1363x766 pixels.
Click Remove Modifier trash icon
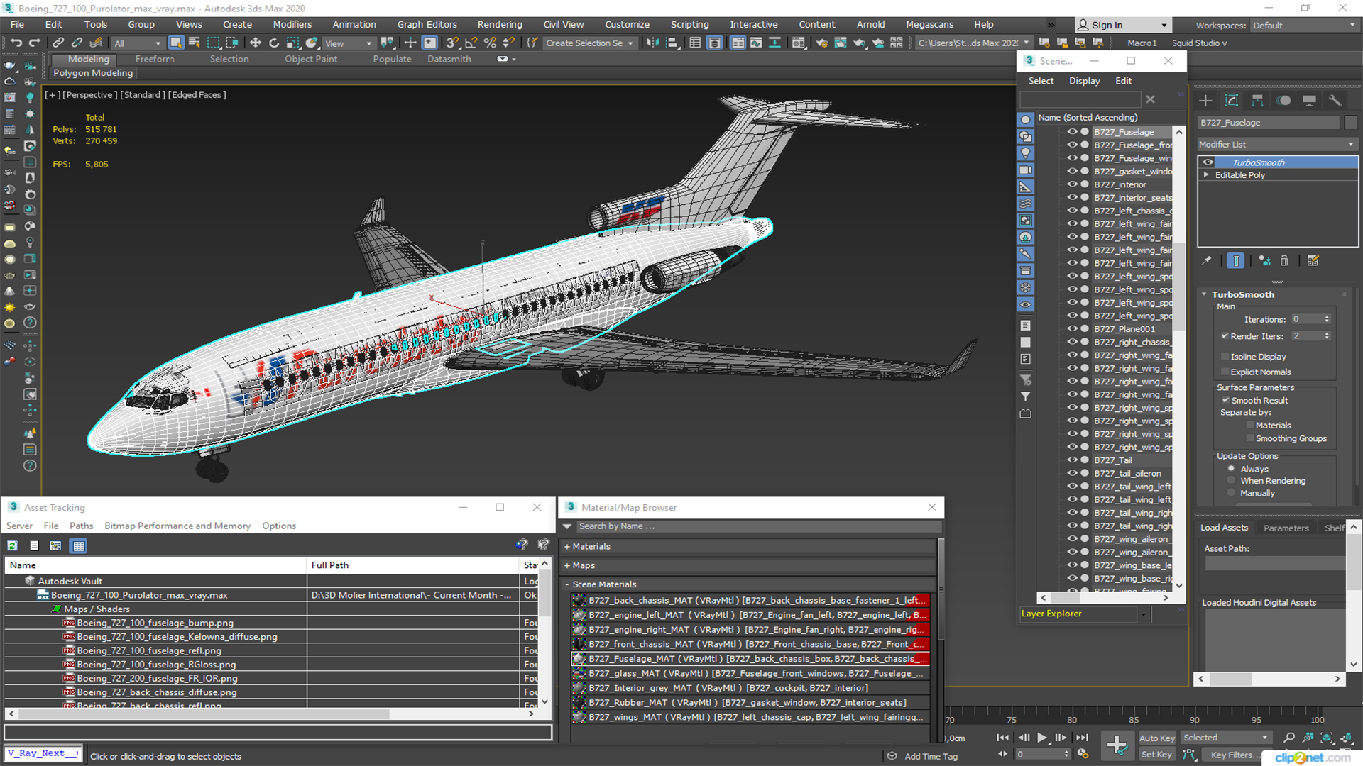point(1284,261)
